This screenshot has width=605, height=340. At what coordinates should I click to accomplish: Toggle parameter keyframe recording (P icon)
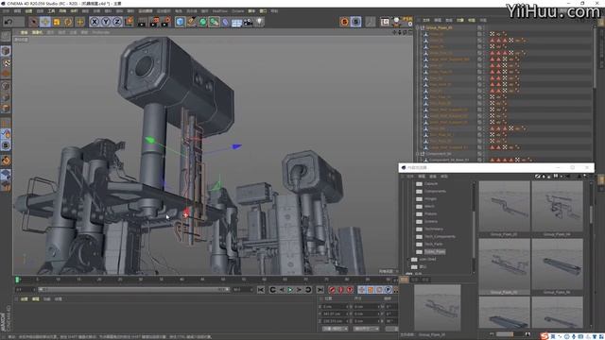click(x=389, y=290)
